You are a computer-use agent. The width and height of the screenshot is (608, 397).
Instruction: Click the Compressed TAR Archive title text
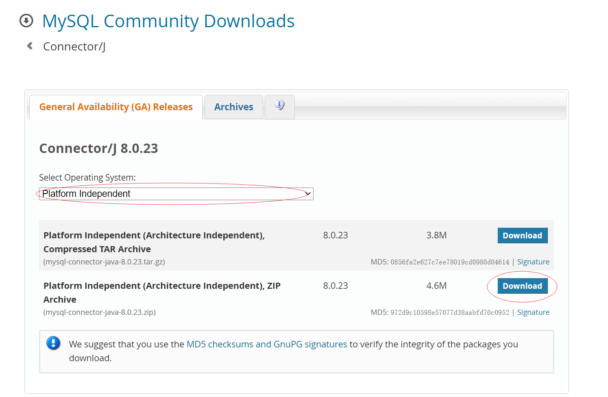(154, 242)
